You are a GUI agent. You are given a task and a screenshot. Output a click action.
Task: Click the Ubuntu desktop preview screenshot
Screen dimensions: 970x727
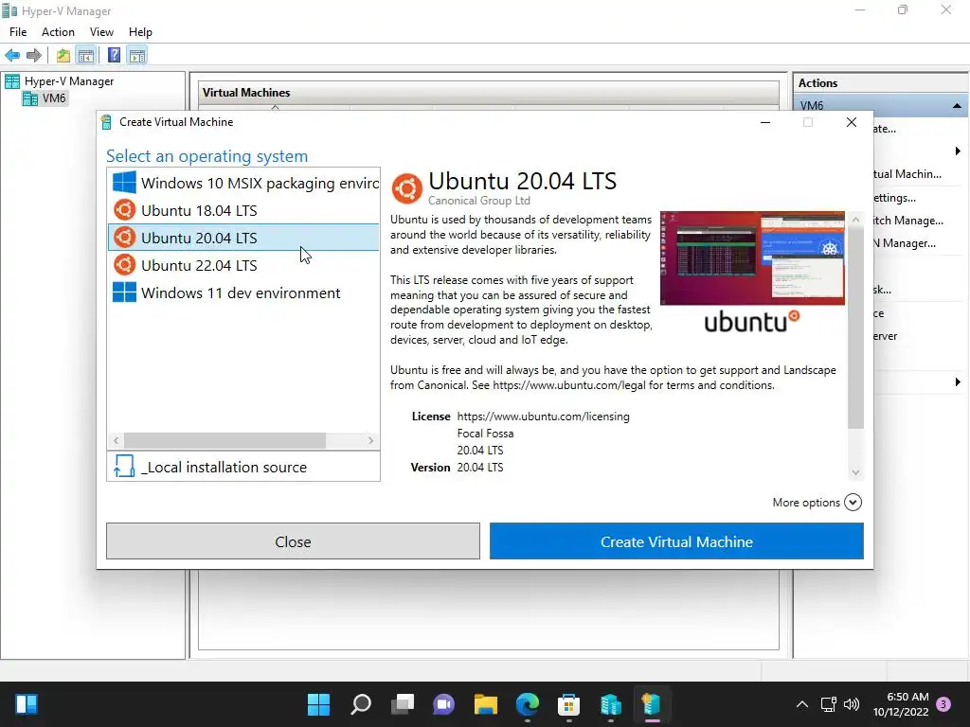pos(752,257)
